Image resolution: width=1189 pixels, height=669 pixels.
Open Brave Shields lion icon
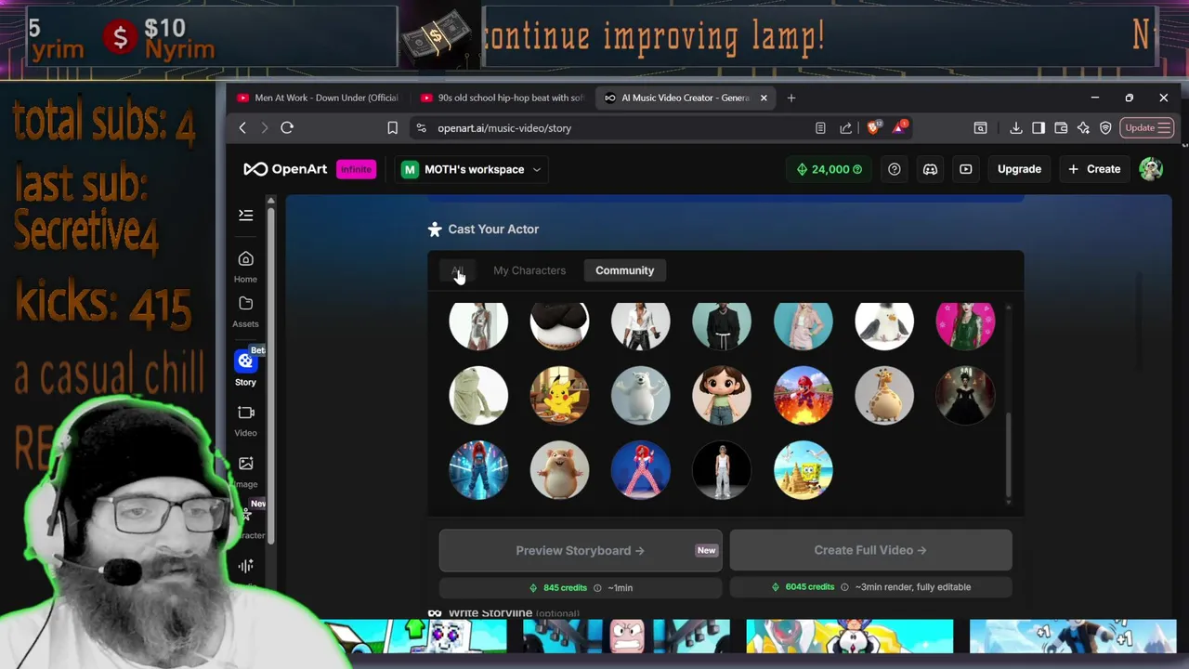[x=872, y=128]
